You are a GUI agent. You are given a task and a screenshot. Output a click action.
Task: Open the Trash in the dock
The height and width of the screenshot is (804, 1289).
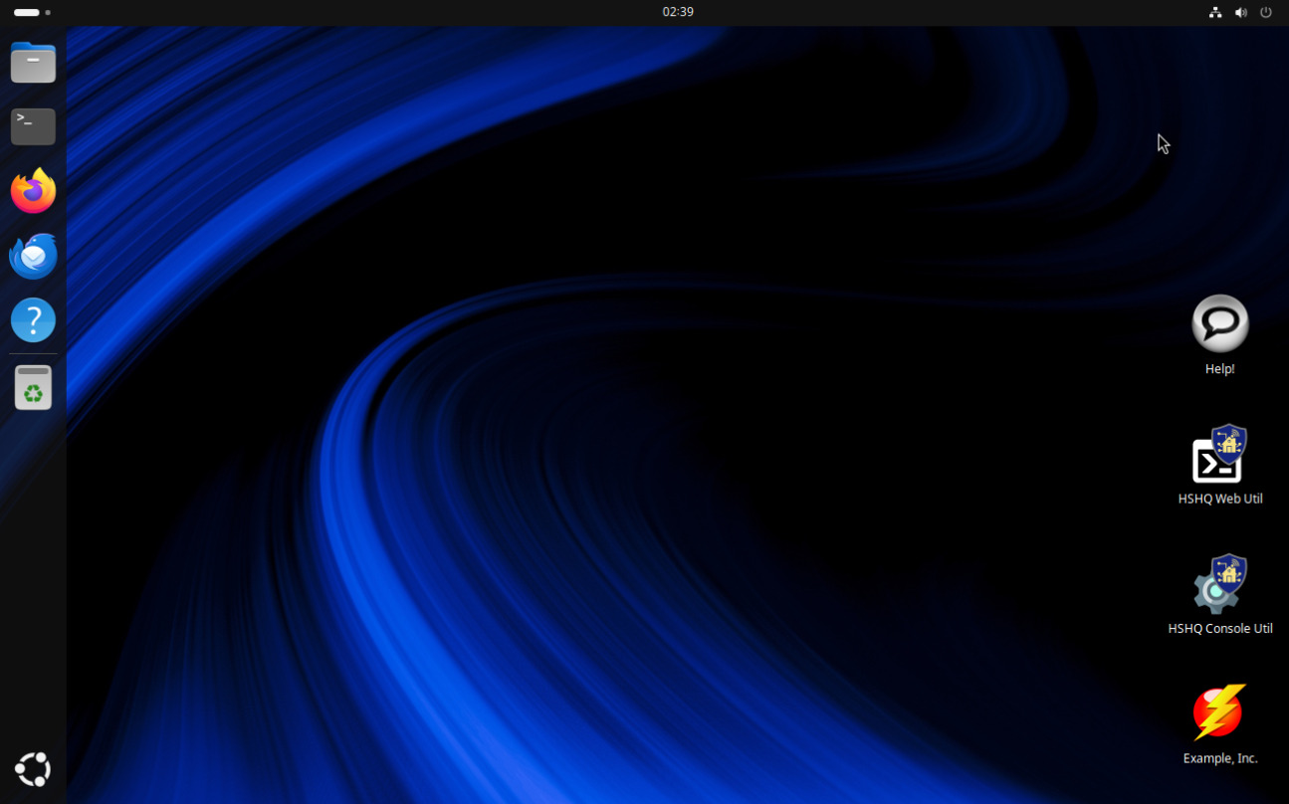33,387
